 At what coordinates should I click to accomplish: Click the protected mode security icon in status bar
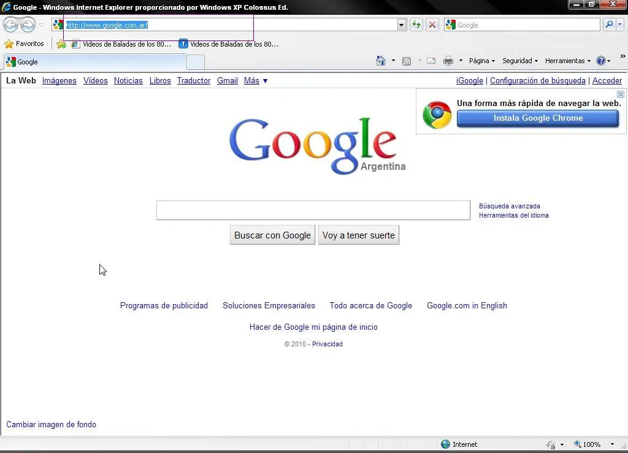[551, 444]
